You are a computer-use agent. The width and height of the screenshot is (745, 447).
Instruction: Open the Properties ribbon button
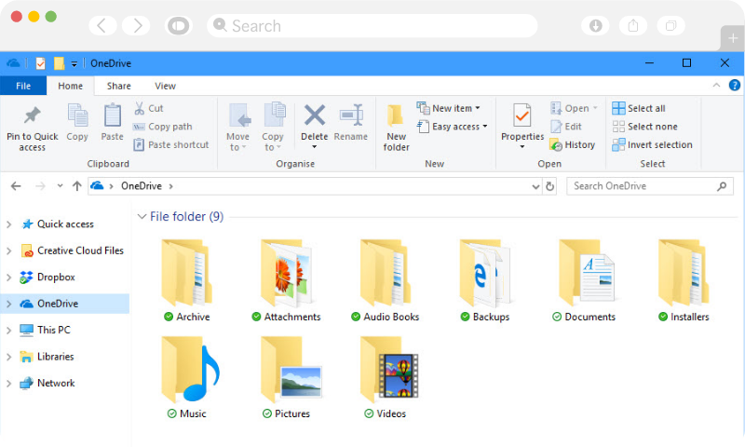pos(522,126)
